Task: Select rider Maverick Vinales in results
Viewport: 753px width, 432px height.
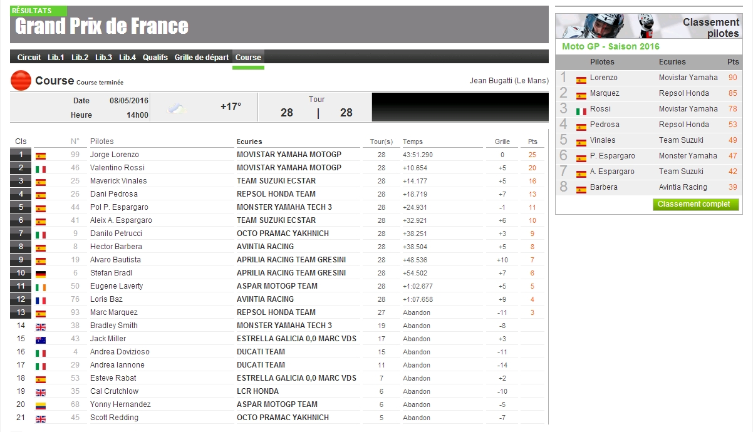Action: tap(118, 181)
